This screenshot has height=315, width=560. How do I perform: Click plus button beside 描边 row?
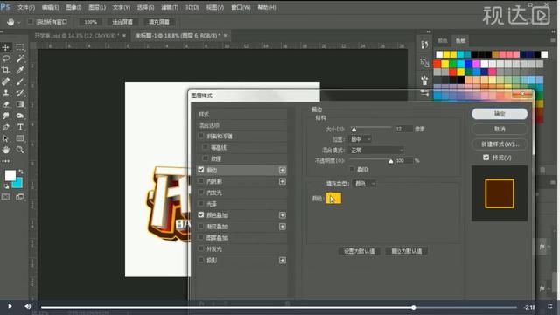point(282,170)
